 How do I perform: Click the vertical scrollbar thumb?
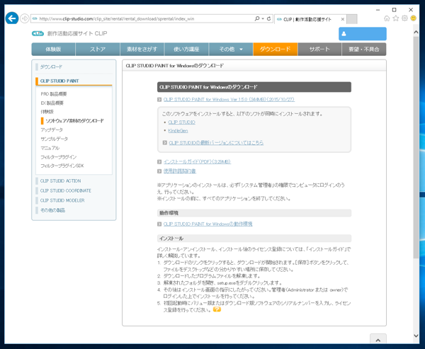[x=416, y=147]
